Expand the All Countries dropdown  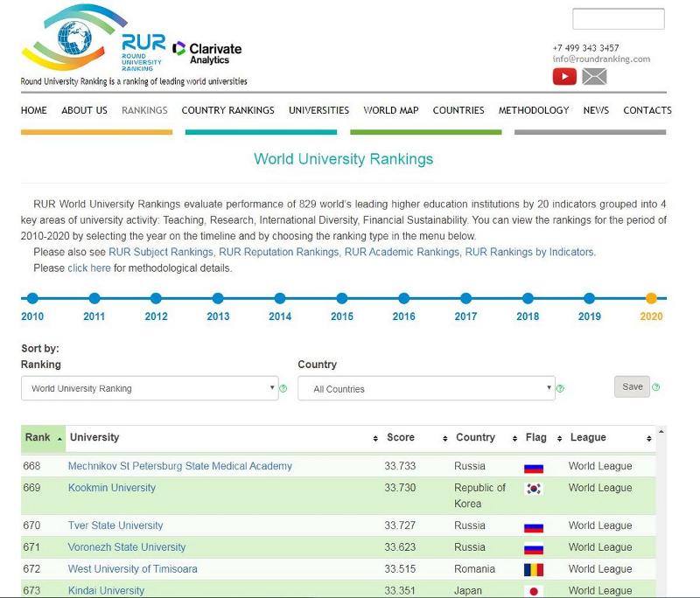click(426, 389)
